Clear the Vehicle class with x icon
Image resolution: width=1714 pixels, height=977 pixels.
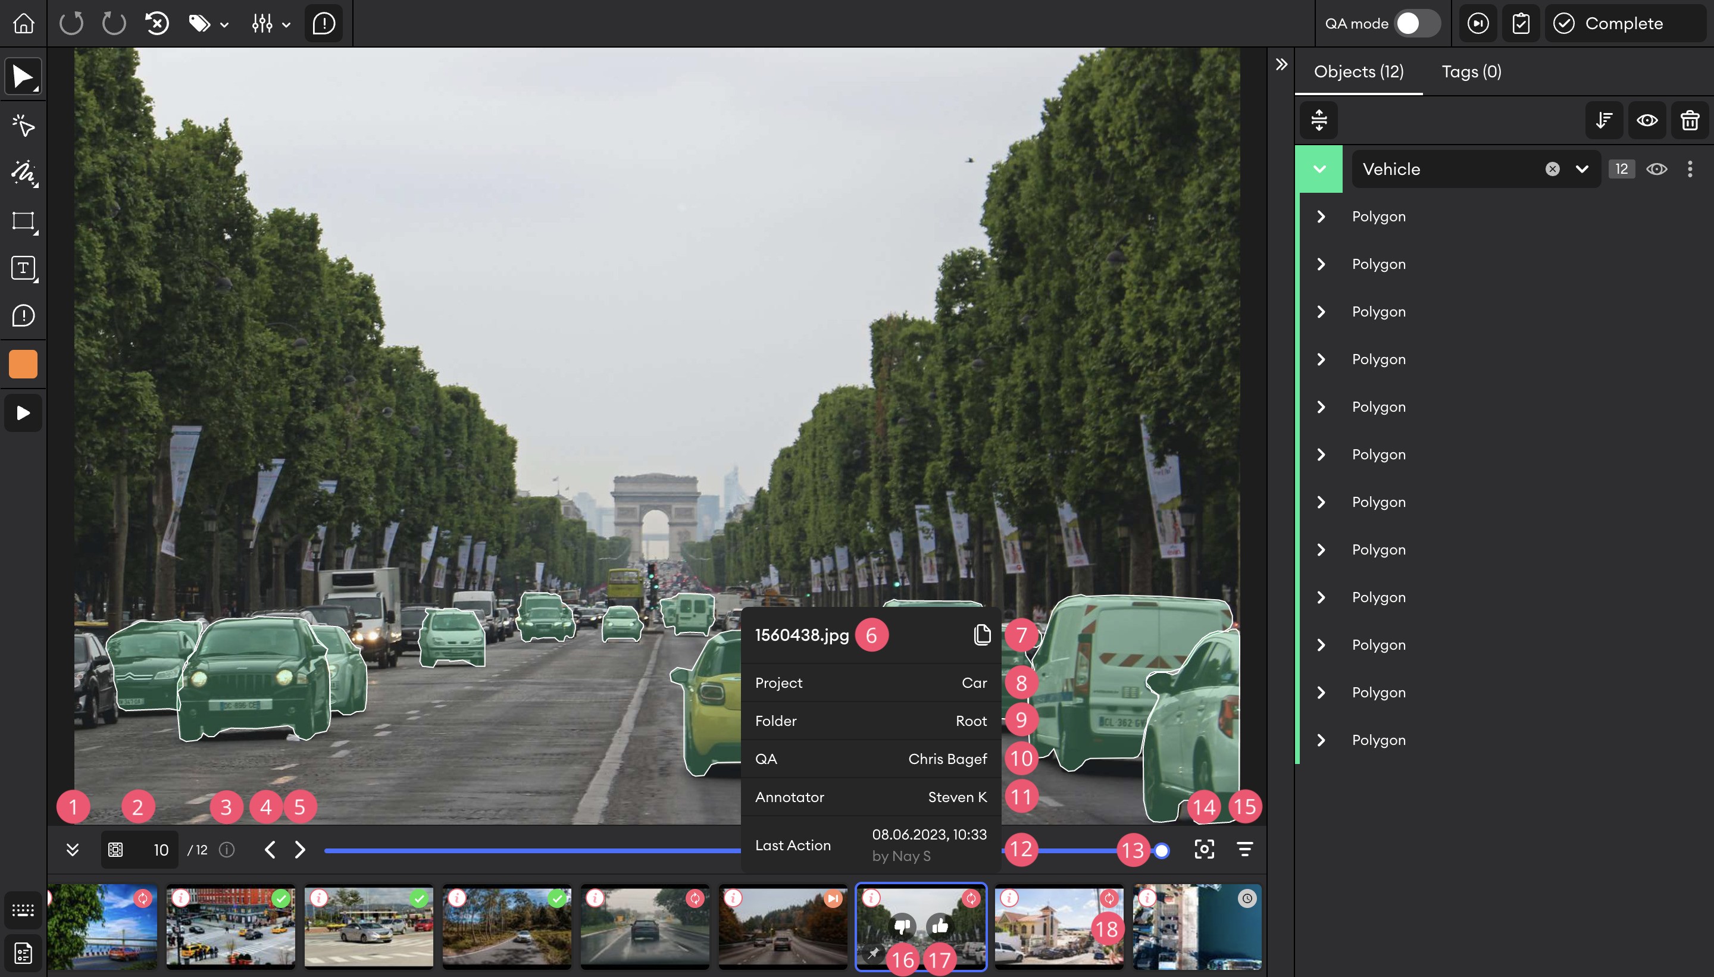coord(1552,169)
